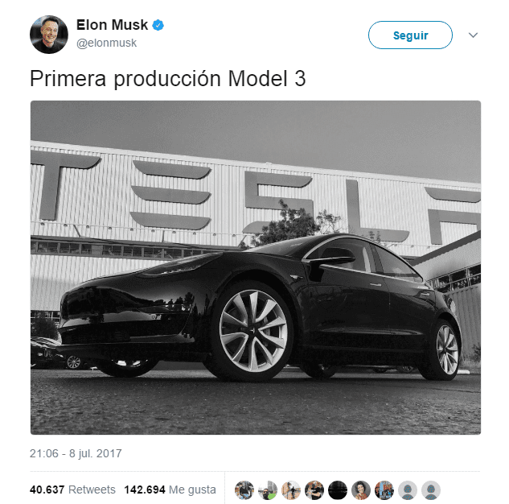The image size is (509, 504).
Task: Open the third liker avatar
Action: (291, 490)
